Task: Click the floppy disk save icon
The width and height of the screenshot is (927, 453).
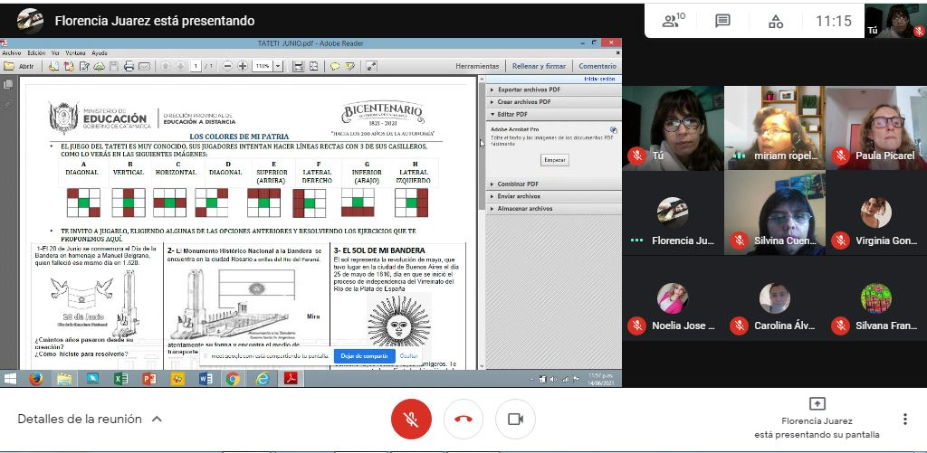Action: click(113, 67)
